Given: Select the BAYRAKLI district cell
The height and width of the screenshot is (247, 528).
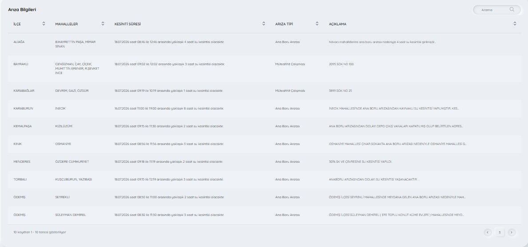Looking at the screenshot, I should pyautogui.click(x=21, y=64).
